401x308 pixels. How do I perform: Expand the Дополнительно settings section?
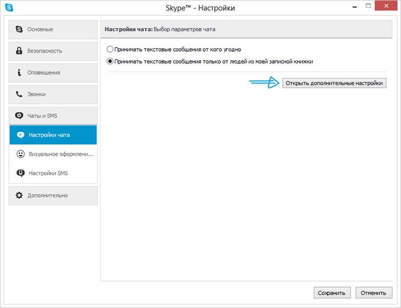tap(53, 195)
